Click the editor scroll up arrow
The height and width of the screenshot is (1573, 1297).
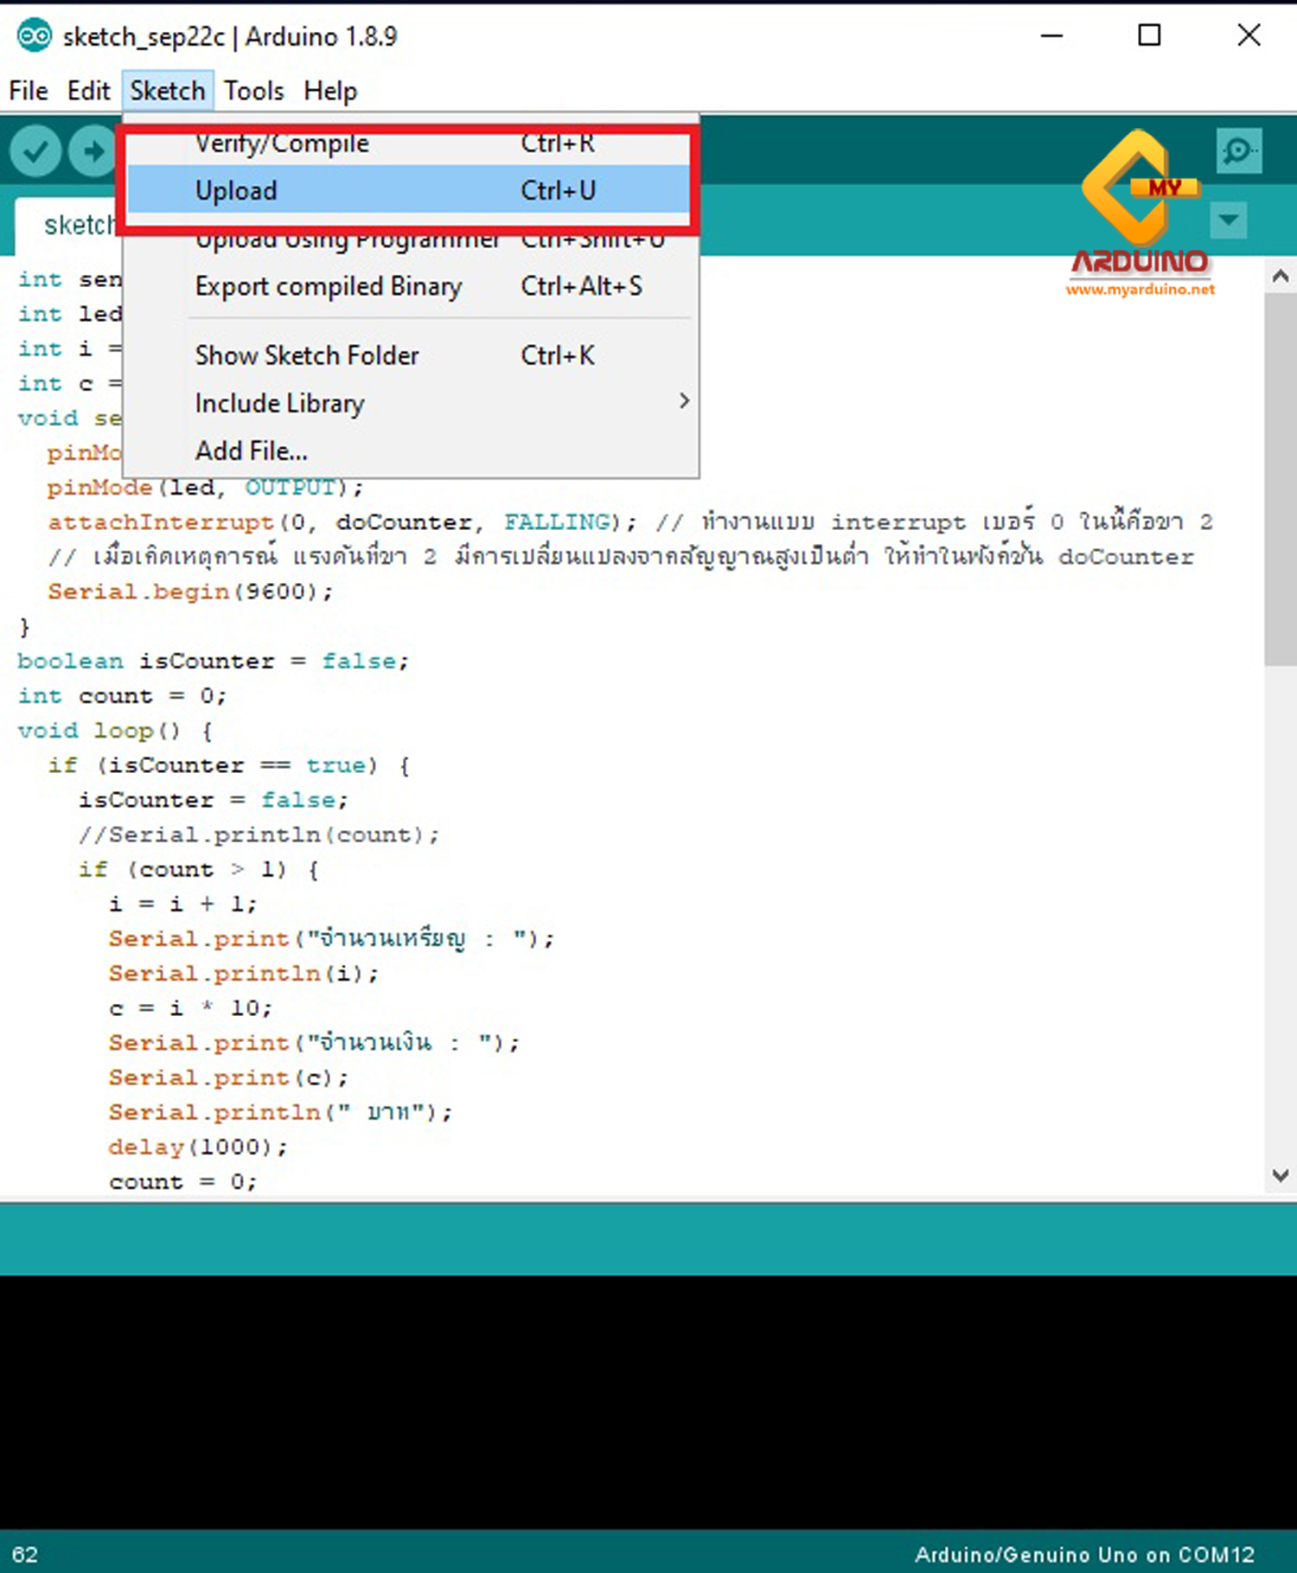coord(1281,277)
